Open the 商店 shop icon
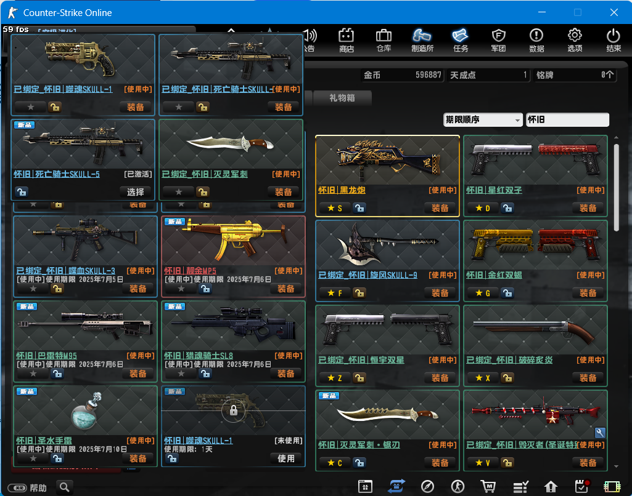Image resolution: width=632 pixels, height=496 pixels. click(347, 40)
